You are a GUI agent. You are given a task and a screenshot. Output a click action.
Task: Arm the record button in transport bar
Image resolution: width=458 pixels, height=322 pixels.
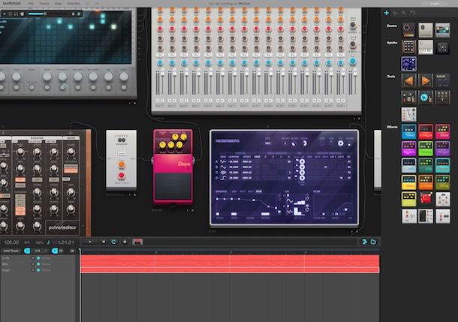125,242
